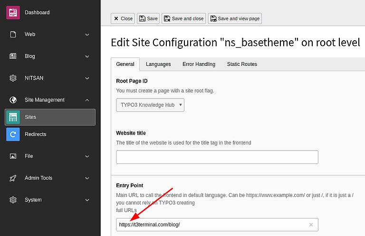
Task: Click the disk icon on Save and close
Action: click(x=167, y=18)
